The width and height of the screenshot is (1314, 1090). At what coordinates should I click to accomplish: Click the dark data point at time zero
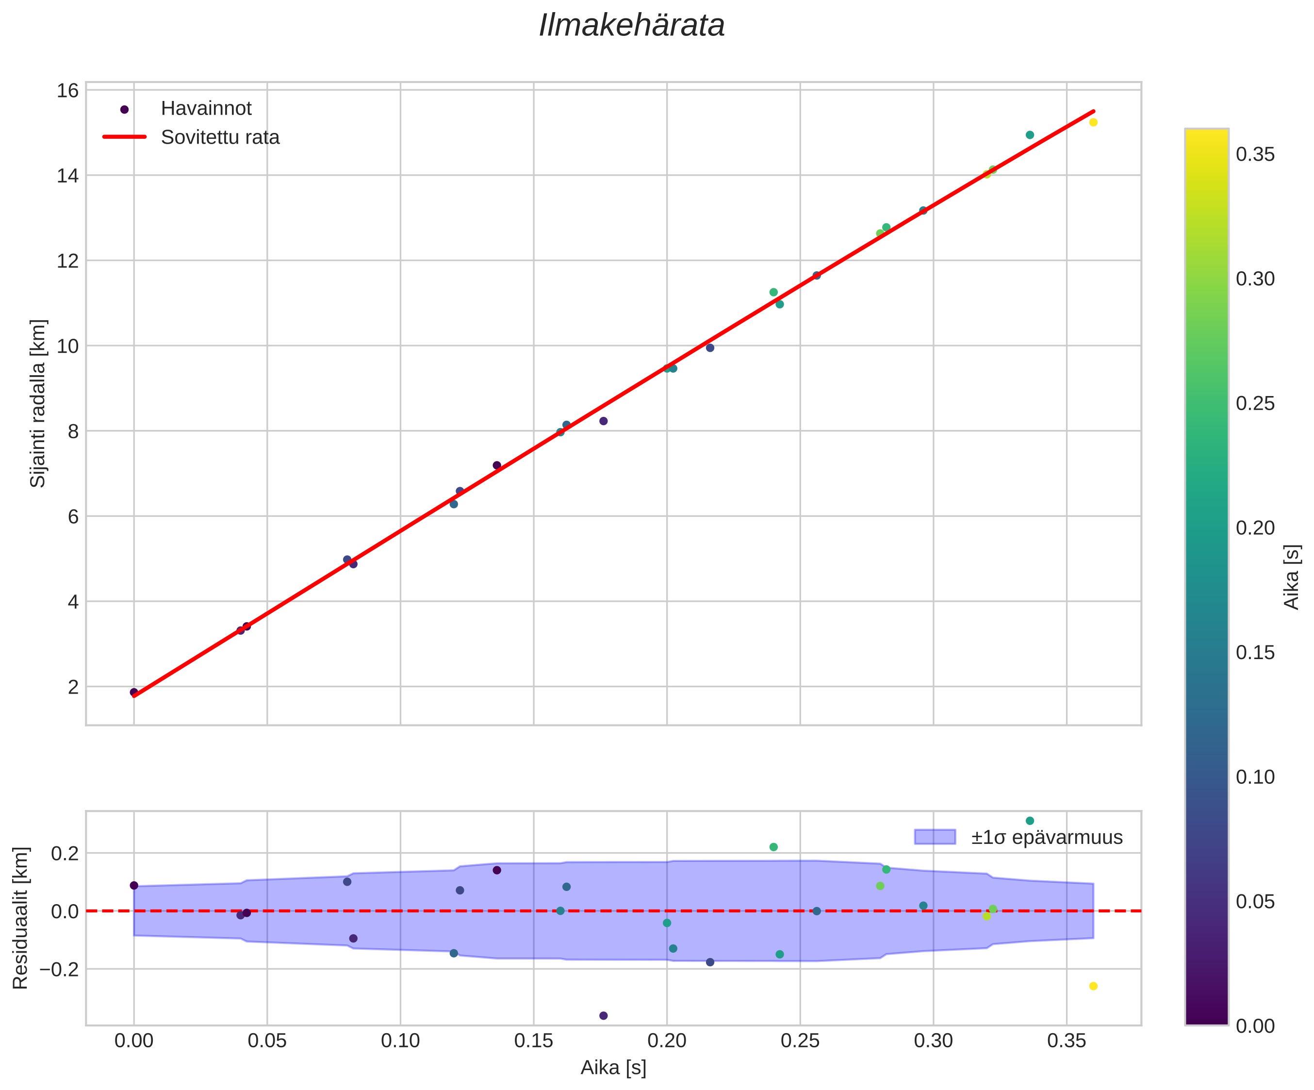(x=134, y=692)
